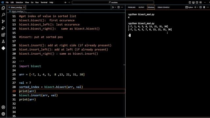Open the View menu
Image resolution: width=210 pixels, height=118 pixels.
[27, 2]
